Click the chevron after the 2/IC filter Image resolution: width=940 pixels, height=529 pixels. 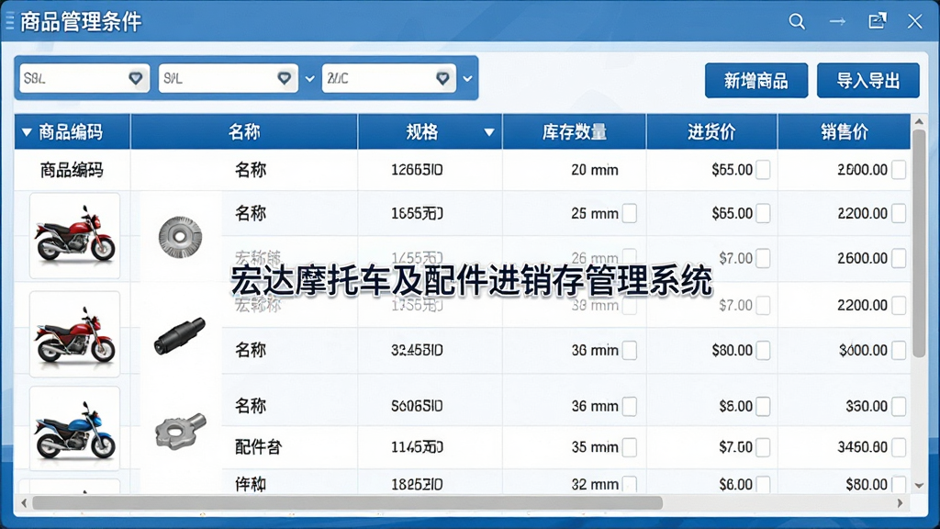tap(467, 79)
